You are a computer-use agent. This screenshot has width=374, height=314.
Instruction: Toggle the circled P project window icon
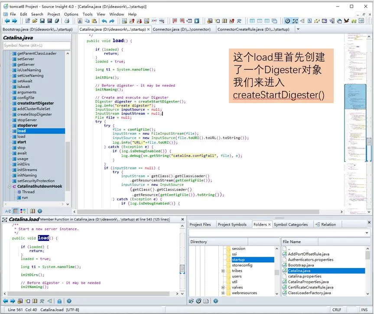click(x=287, y=21)
